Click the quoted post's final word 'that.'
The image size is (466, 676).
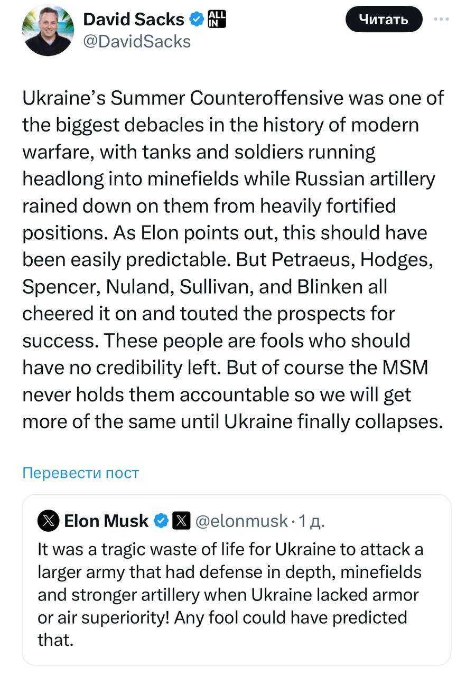54,641
